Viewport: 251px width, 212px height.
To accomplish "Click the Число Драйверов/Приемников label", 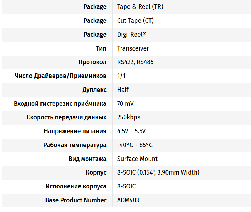I will coord(60,76).
